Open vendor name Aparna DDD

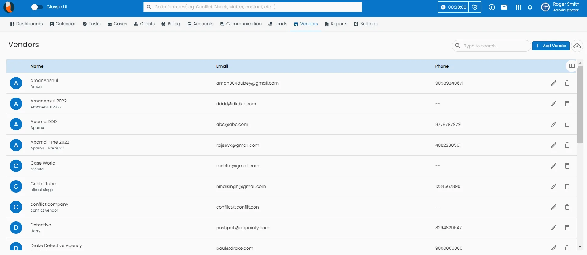tap(43, 122)
